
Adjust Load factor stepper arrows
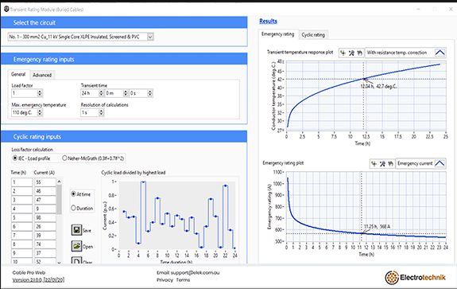pyautogui.click(x=40, y=93)
